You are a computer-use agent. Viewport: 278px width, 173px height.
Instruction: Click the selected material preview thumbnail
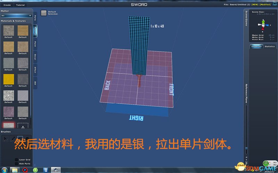click(44, 13)
